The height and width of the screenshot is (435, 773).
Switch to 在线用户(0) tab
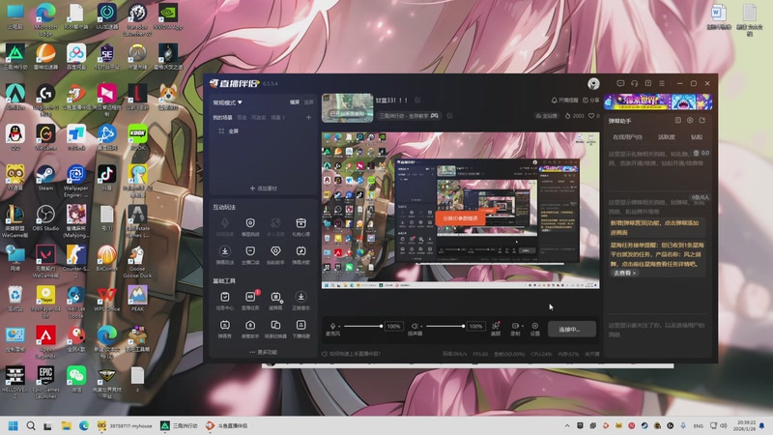627,137
